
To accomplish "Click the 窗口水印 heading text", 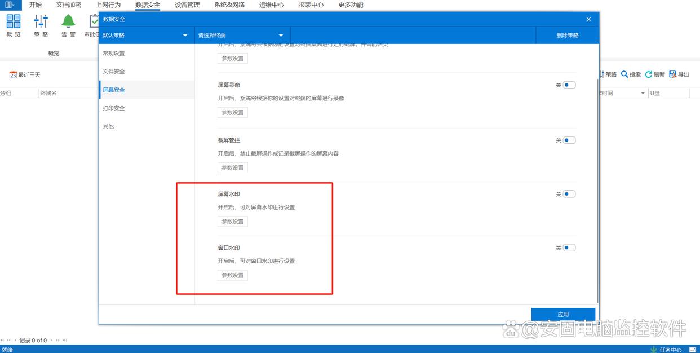I will [229, 248].
